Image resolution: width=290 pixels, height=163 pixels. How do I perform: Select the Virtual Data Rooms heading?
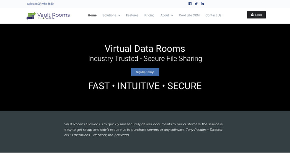(145, 49)
